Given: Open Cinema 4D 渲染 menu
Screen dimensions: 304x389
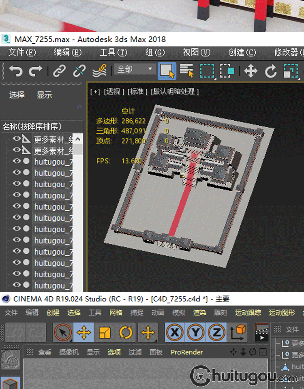Looking at the screenshot, I should (199, 312).
